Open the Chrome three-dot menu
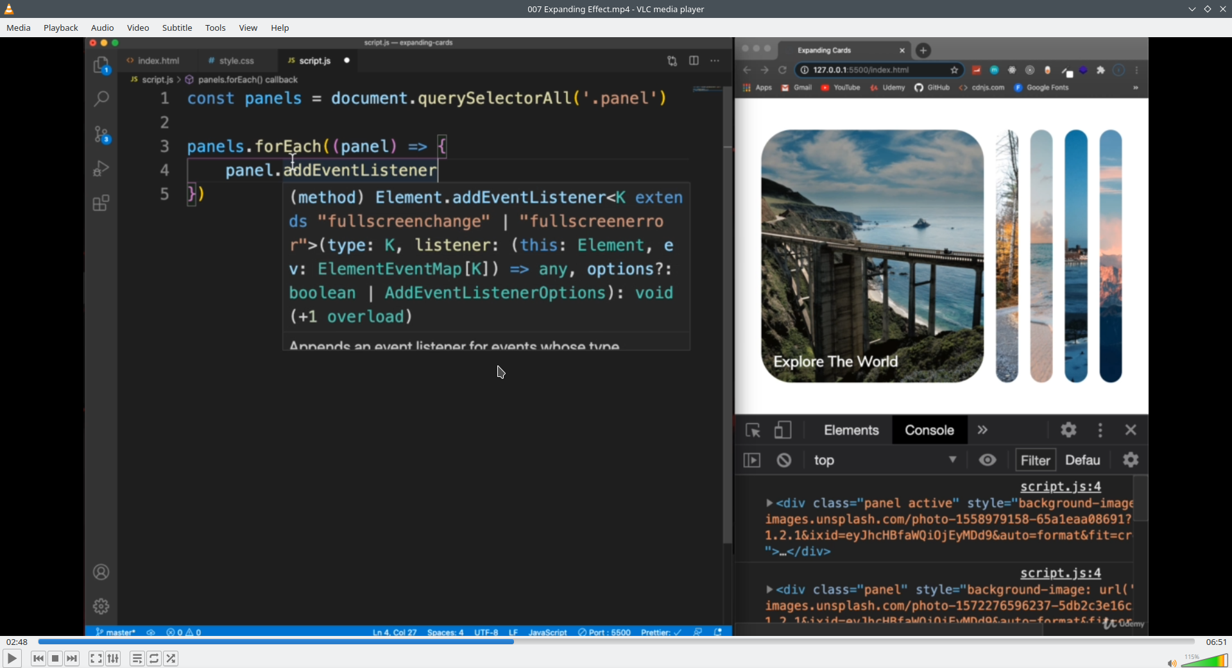1232x668 pixels. (1137, 70)
